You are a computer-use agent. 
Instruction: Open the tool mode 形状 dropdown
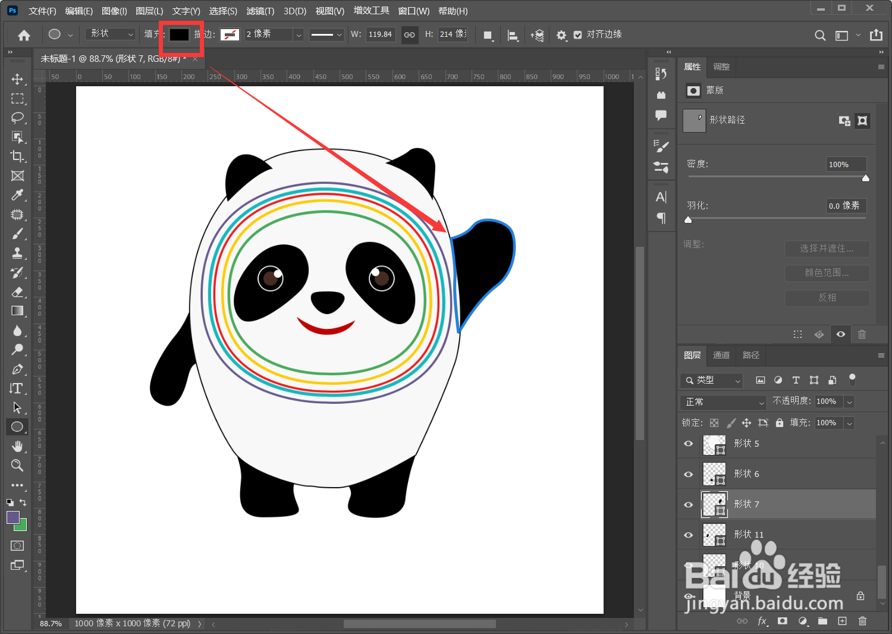tap(111, 34)
